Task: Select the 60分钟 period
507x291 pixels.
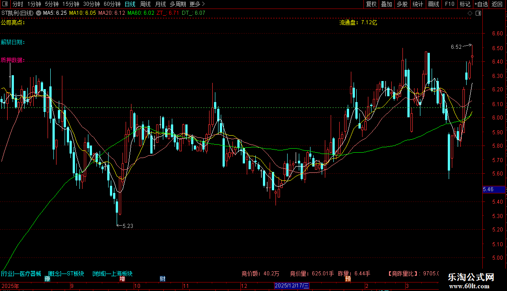Action: [112, 4]
